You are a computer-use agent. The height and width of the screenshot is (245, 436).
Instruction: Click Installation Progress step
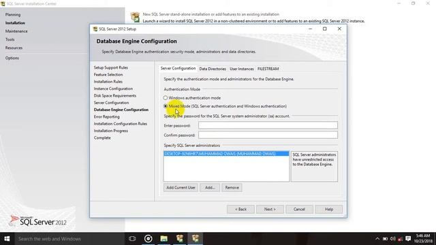click(x=110, y=131)
